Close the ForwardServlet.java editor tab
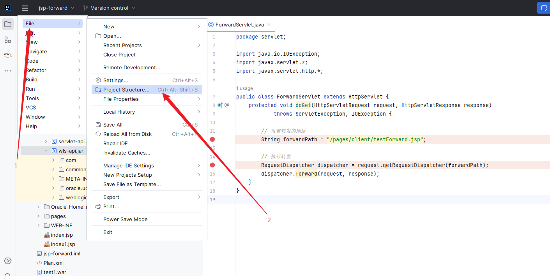Viewport: 550px width, 276px height. (x=269, y=25)
